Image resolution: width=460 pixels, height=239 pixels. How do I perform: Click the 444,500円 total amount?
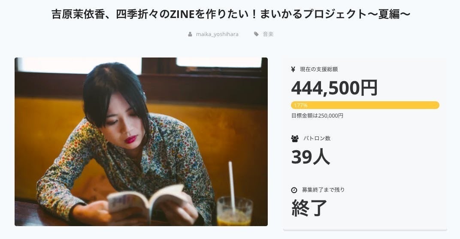click(334, 88)
